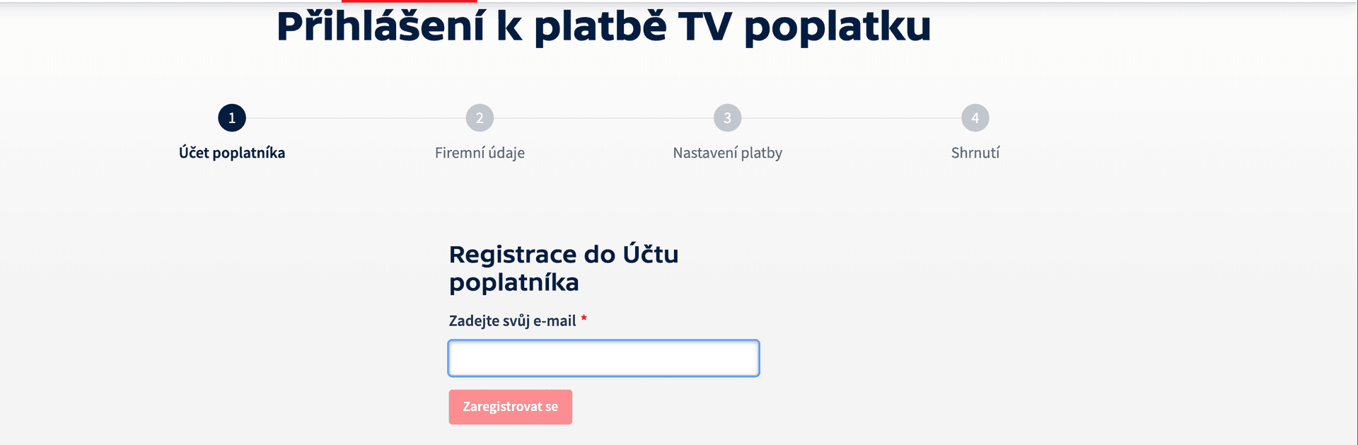Click inside the email input field
The width and height of the screenshot is (1358, 445).
coord(603,358)
